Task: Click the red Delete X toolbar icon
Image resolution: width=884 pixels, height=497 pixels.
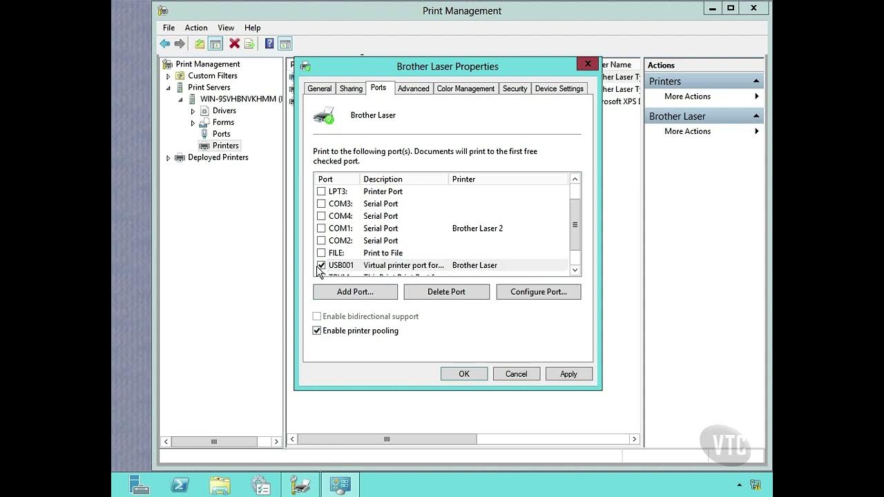Action: [x=235, y=44]
